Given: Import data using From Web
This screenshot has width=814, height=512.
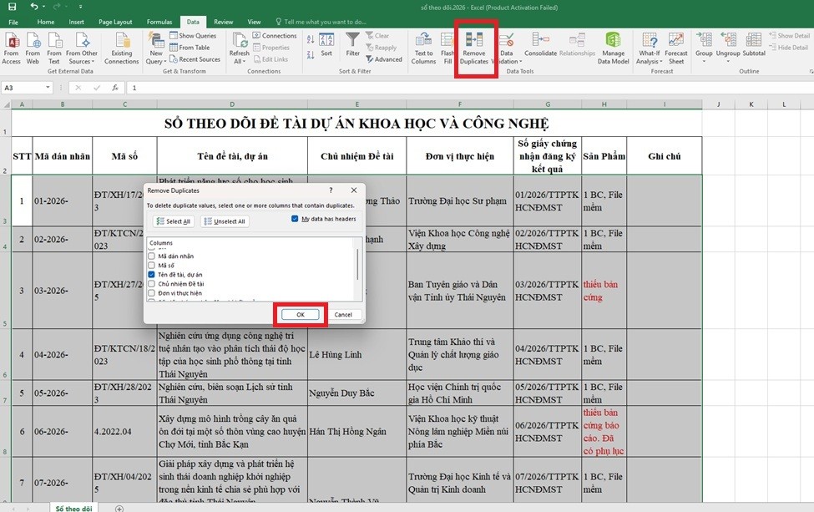Looking at the screenshot, I should (33, 48).
